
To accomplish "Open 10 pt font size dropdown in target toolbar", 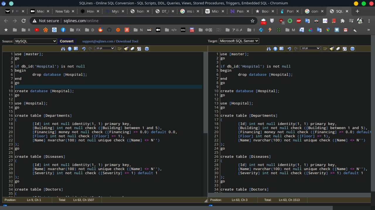I will tap(311, 48).
